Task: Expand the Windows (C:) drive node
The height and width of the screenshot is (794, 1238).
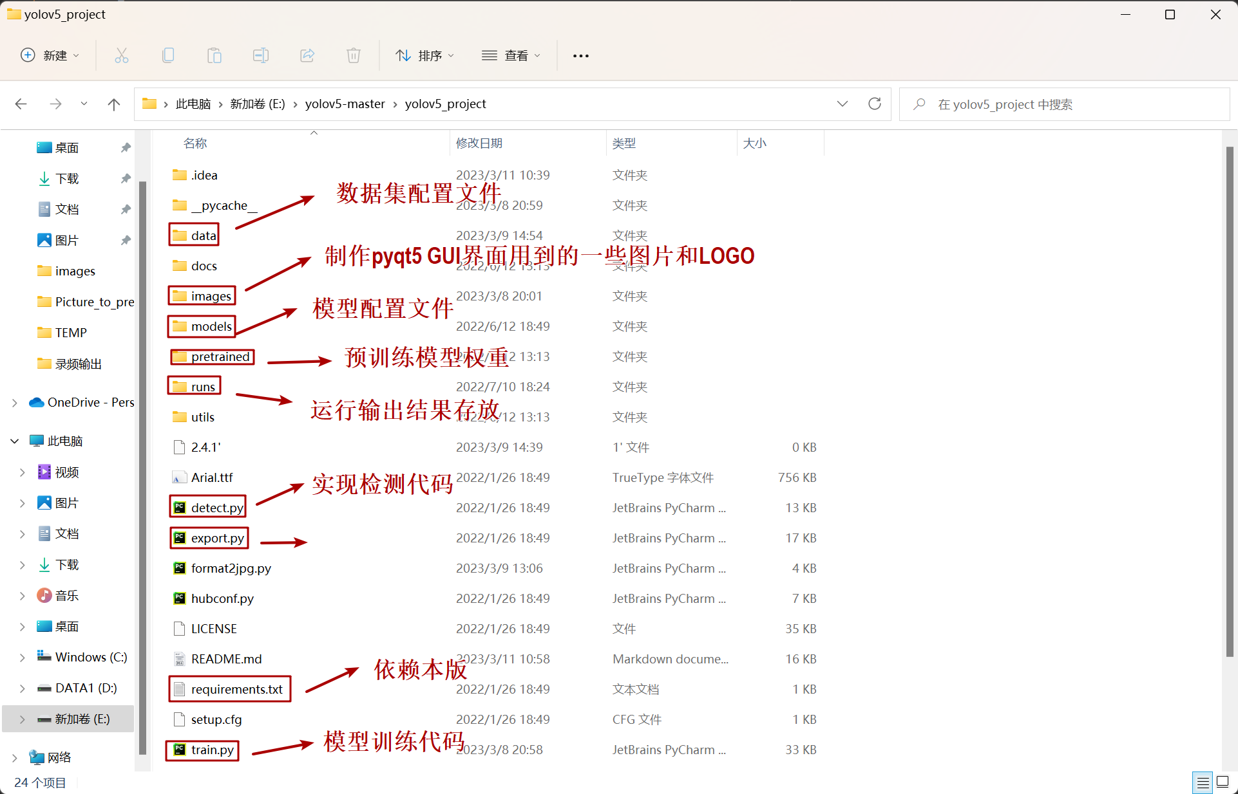Action: pyautogui.click(x=23, y=658)
